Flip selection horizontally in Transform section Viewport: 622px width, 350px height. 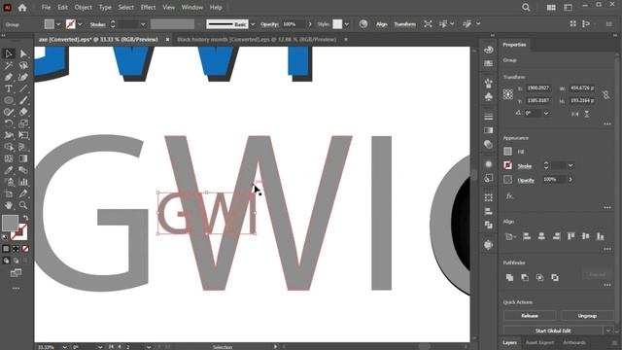pyautogui.click(x=575, y=114)
